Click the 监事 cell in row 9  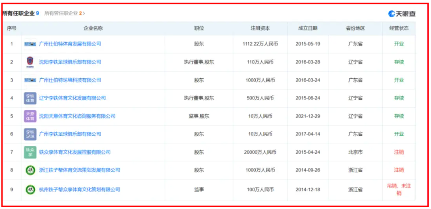pos(199,189)
